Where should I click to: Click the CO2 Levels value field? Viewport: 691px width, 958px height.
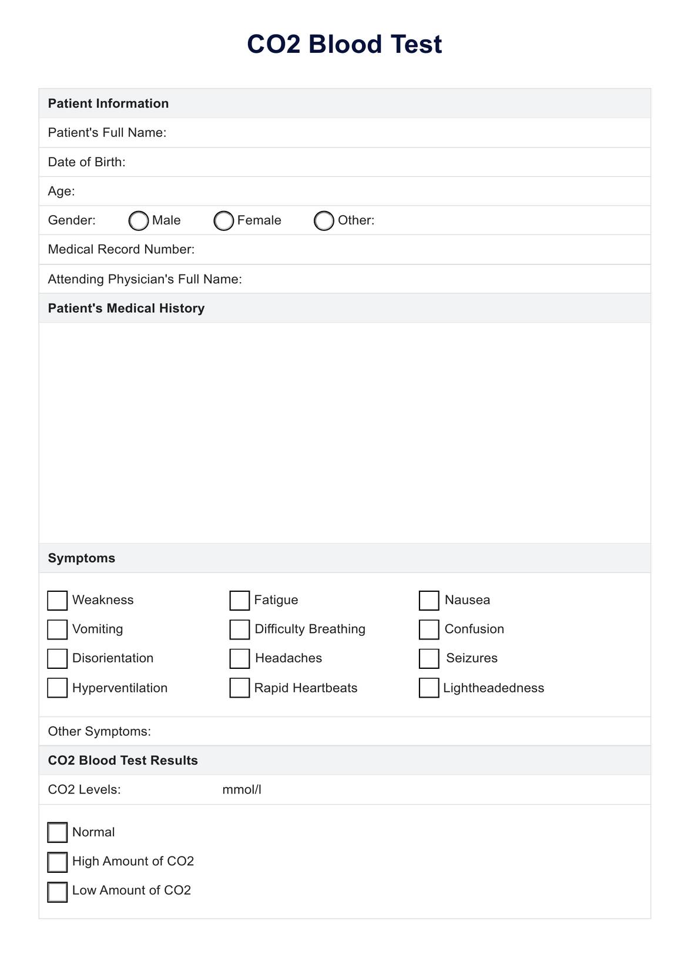coord(170,790)
